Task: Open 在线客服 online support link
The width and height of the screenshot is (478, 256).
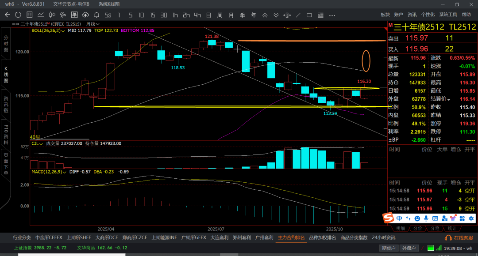Action: tap(460, 237)
